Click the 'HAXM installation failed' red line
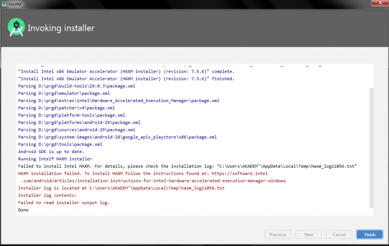 coord(143,173)
